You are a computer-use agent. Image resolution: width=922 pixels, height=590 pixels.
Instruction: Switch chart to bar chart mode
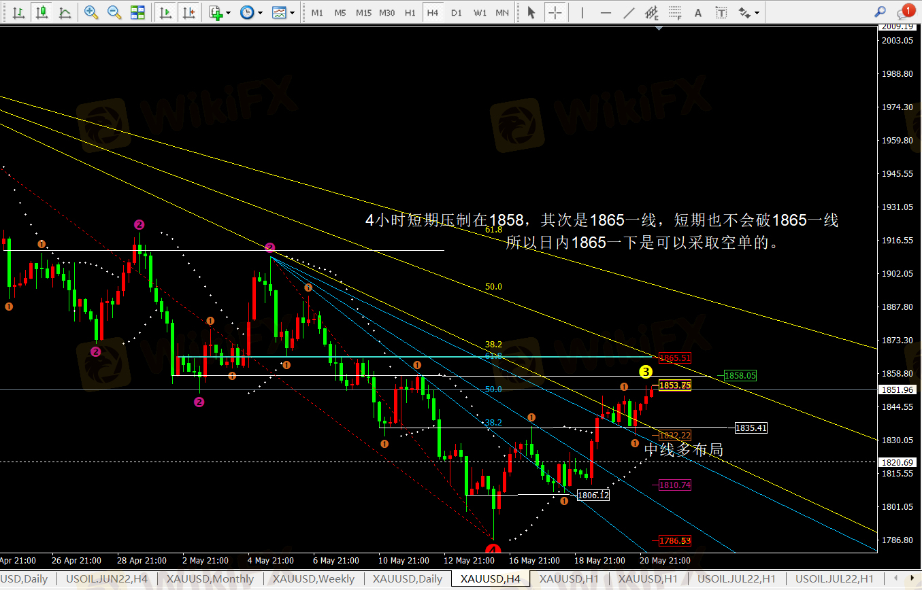[x=19, y=12]
